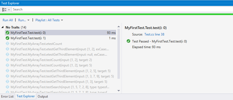233x100 pixels.
Task: Click not-run icon beside etestCount
Action: [x=7, y=44]
